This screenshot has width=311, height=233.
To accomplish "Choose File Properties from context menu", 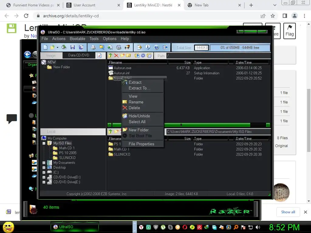I will 143,144.
